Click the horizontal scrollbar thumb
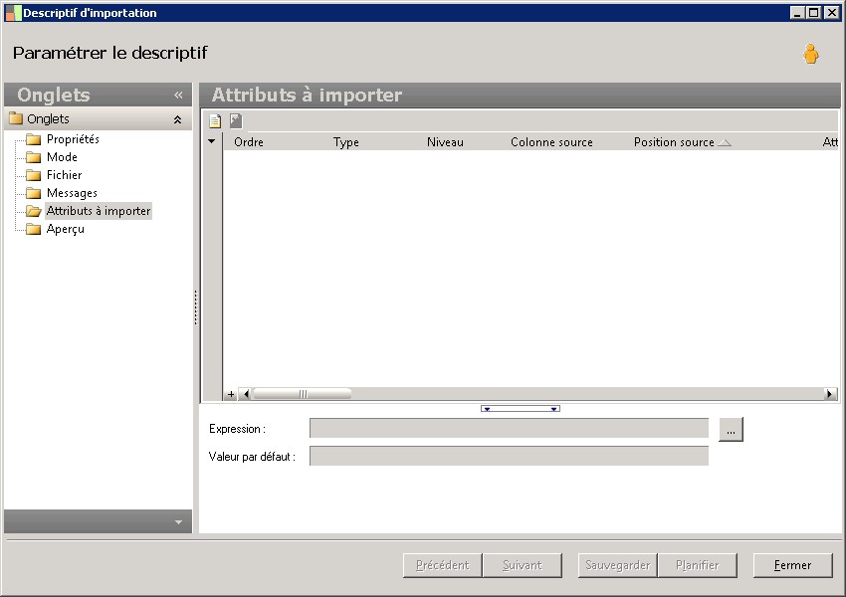This screenshot has height=597, width=846. click(303, 394)
